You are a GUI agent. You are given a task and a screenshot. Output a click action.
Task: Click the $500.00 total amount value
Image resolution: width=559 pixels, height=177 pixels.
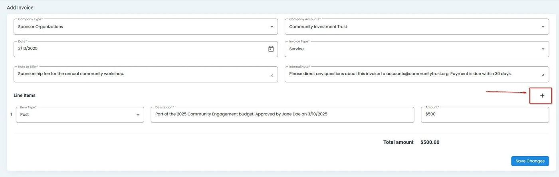tap(430, 142)
